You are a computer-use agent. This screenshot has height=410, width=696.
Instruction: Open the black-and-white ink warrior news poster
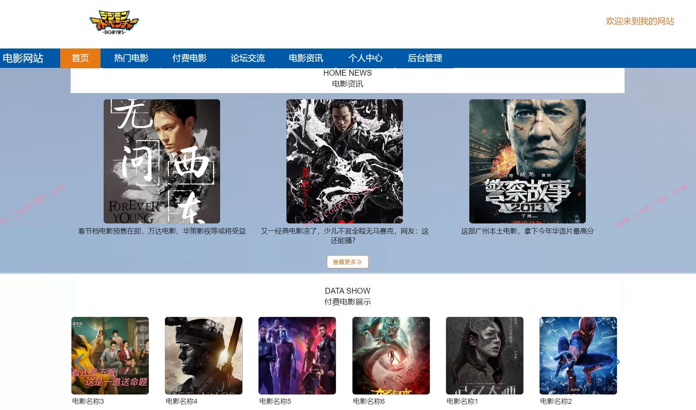[345, 161]
